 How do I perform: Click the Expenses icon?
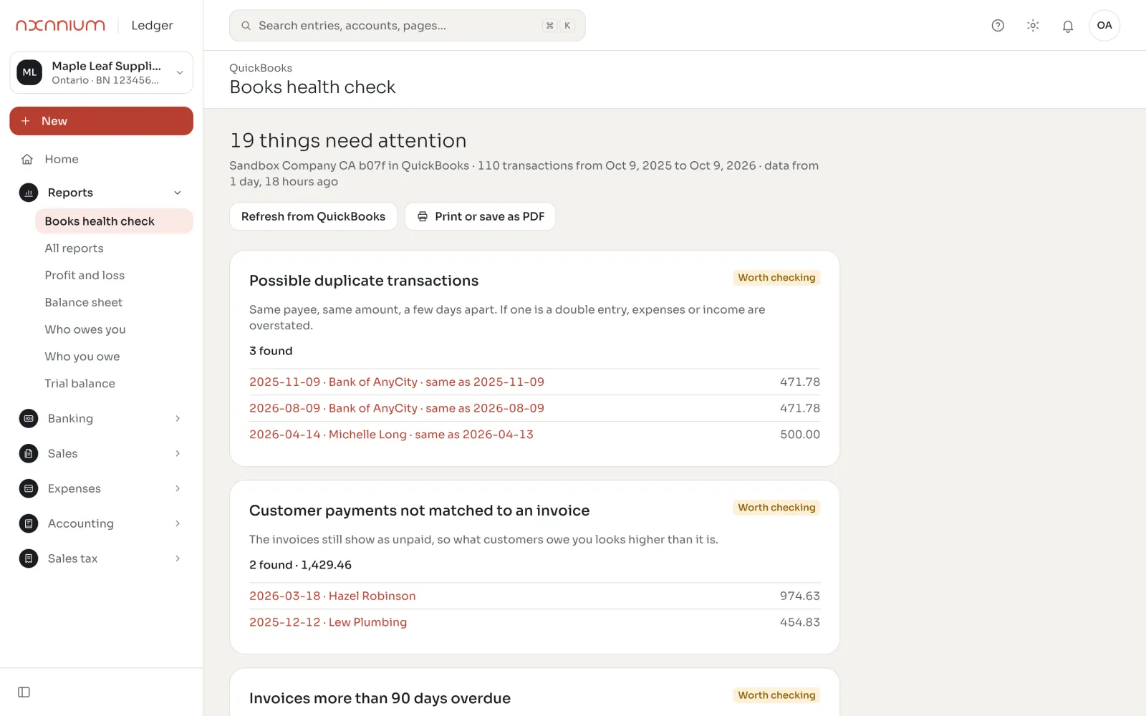point(29,489)
